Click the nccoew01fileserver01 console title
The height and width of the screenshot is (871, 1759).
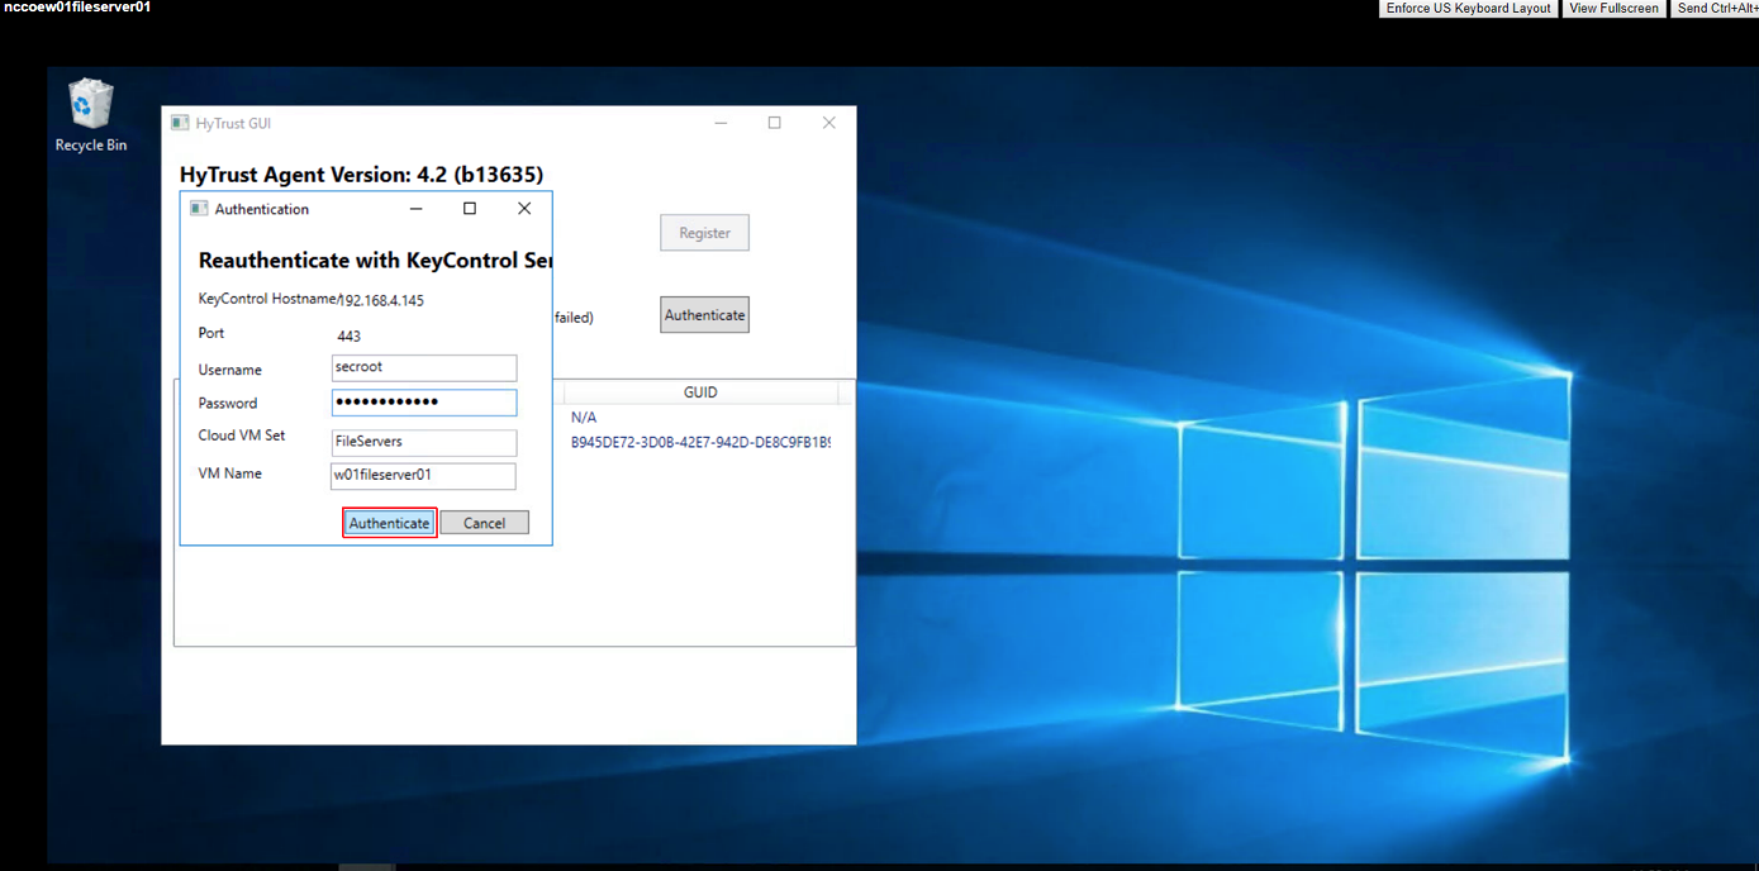[x=77, y=7]
